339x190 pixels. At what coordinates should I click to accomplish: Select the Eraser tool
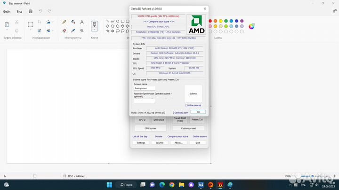(64, 30)
